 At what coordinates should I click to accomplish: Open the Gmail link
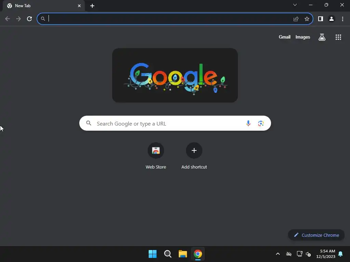coord(285,37)
